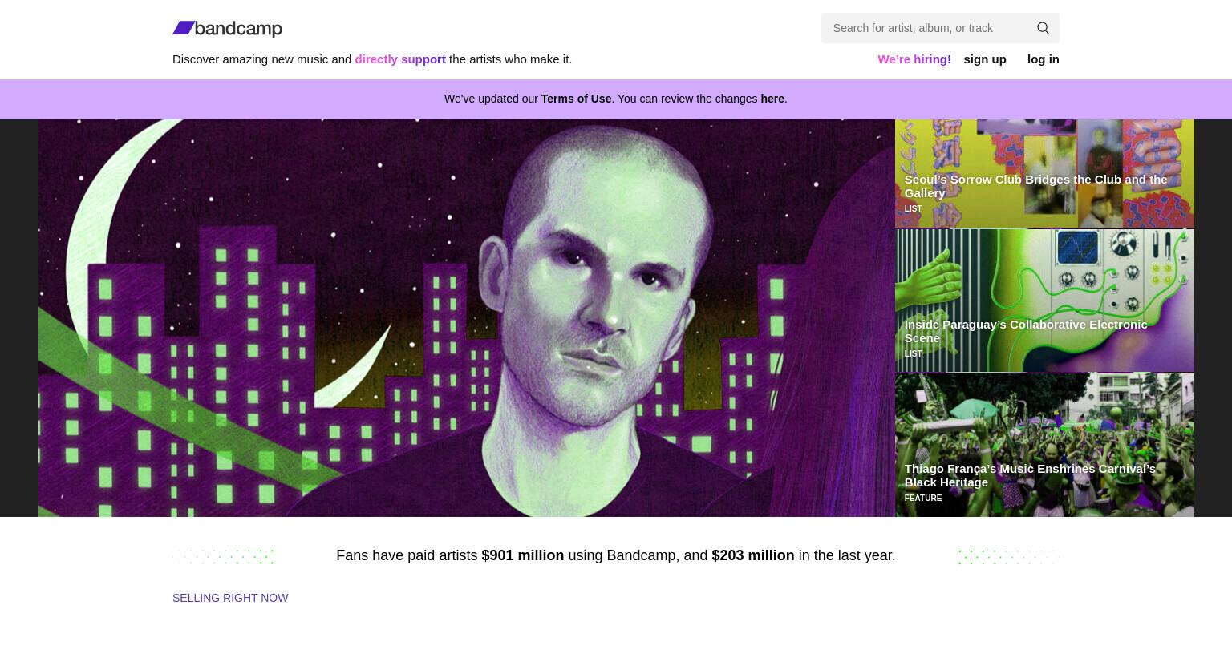Click sign up
The width and height of the screenshot is (1232, 662).
984,59
